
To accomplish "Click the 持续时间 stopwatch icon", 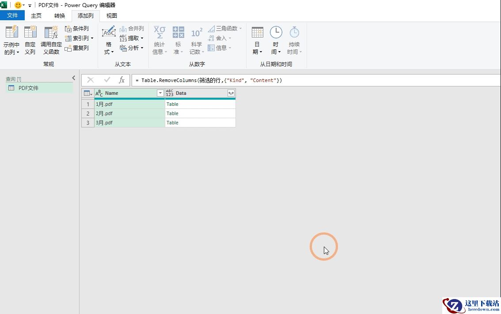I will (x=294, y=32).
